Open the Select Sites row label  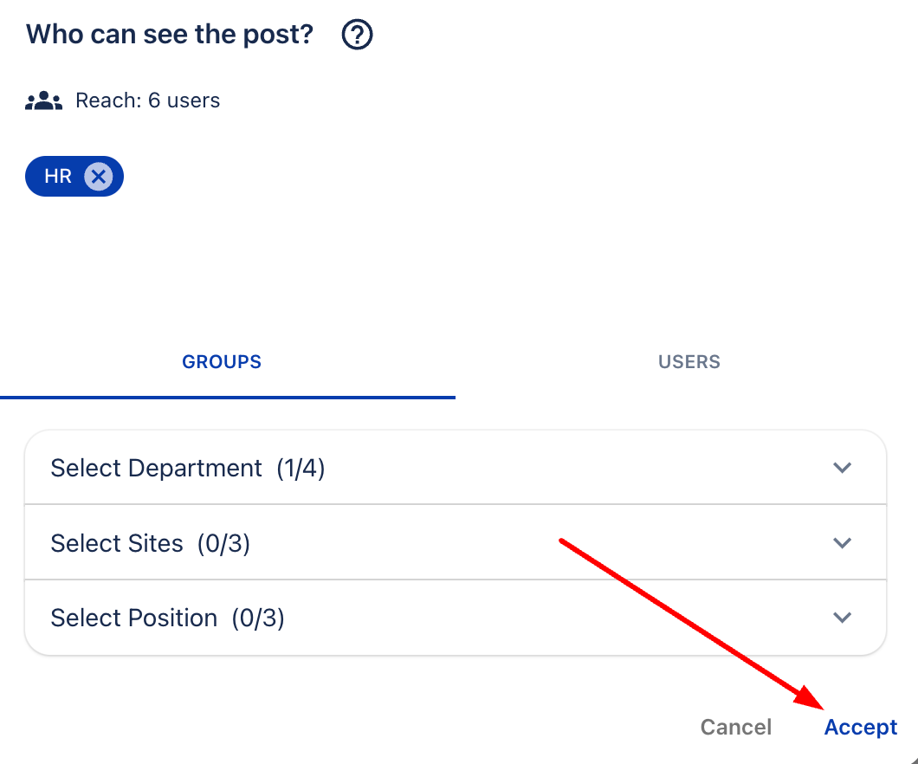coord(117,544)
